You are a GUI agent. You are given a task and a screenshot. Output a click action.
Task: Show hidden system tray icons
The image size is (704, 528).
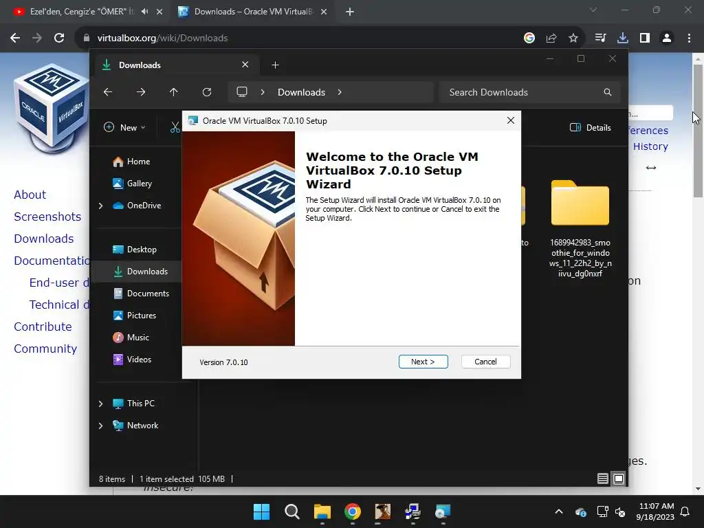tap(558, 511)
